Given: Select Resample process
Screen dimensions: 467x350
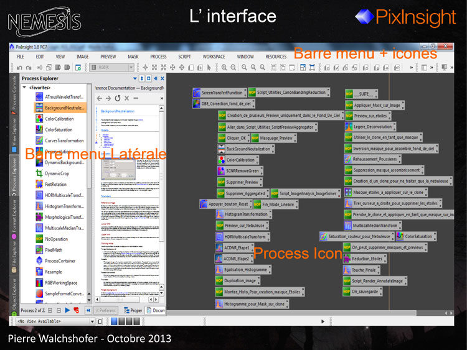Looking at the screenshot, I should point(49,272).
